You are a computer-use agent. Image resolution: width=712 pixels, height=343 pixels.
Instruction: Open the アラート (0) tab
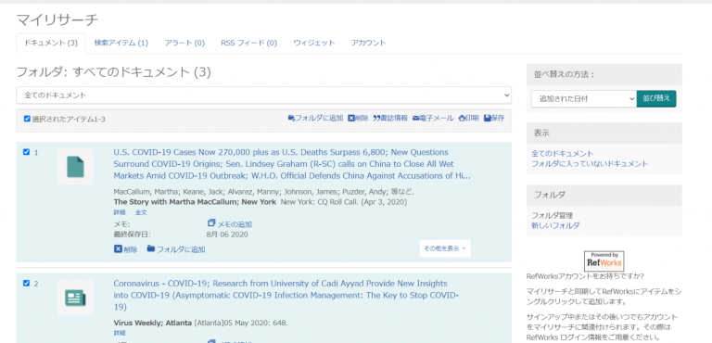184,44
